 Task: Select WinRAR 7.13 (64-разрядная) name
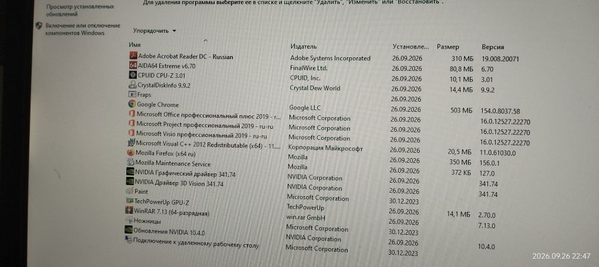pos(171,212)
